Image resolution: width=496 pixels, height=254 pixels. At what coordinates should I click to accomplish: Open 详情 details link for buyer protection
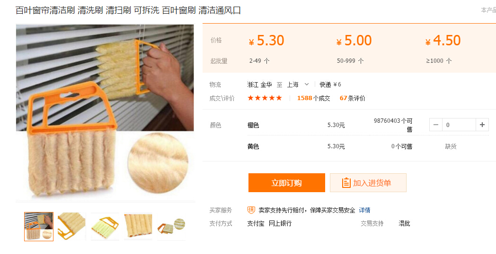pos(365,210)
